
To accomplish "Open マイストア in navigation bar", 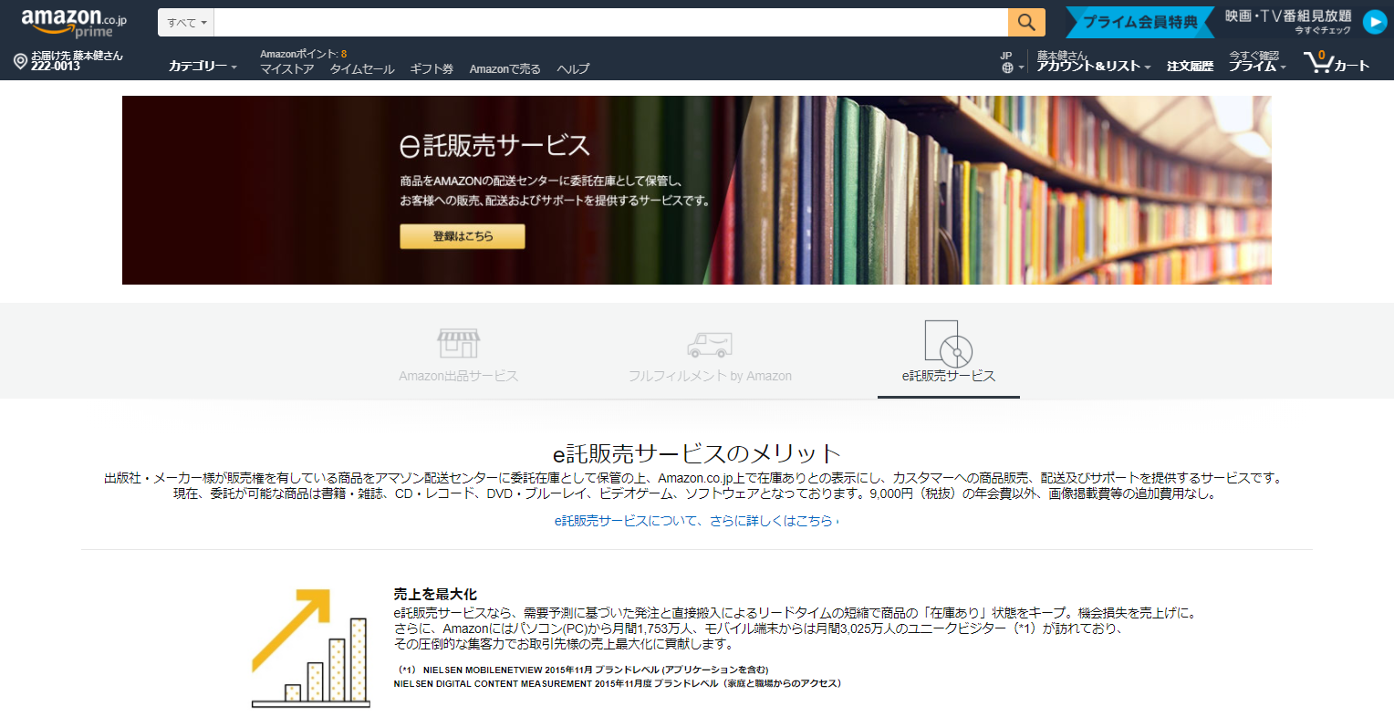I will [x=286, y=69].
